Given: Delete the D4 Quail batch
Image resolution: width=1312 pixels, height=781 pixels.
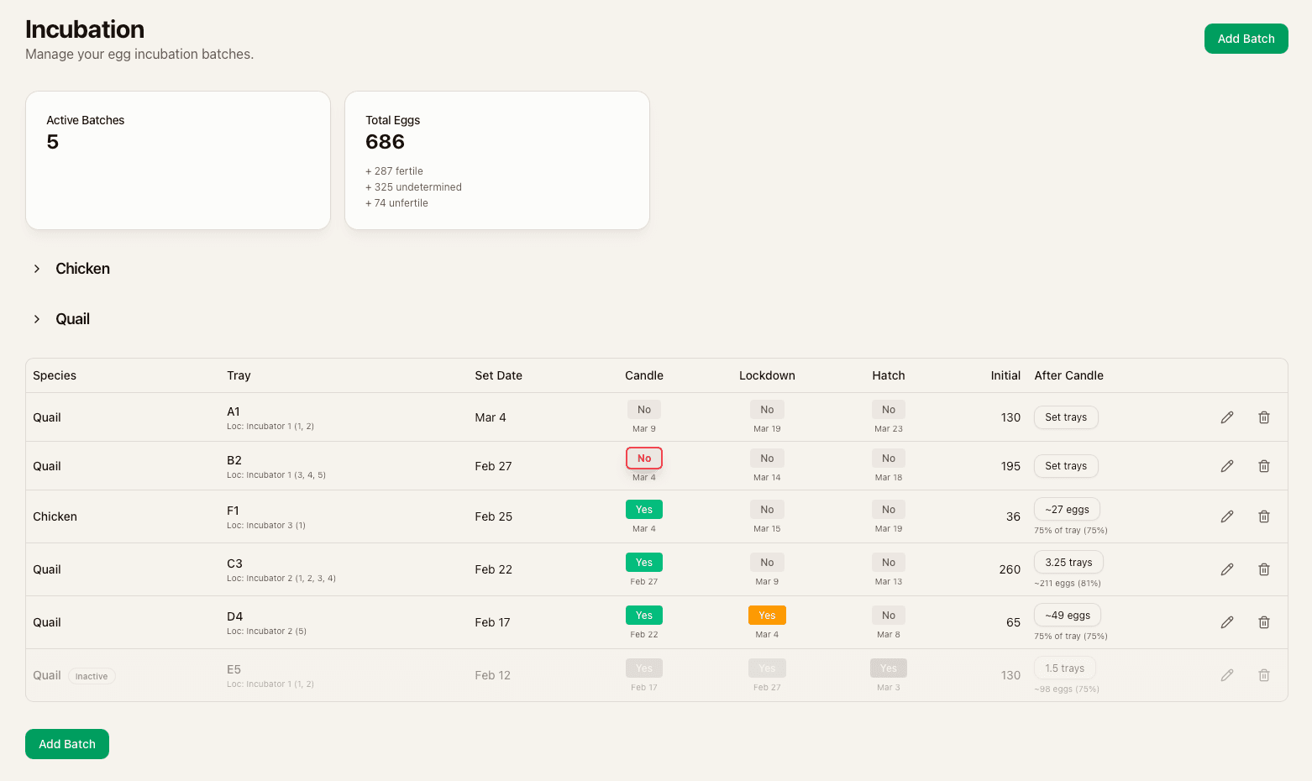Looking at the screenshot, I should coord(1264,621).
